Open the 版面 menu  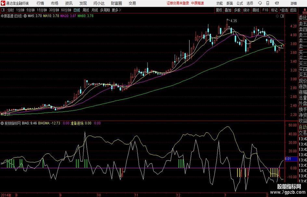tap(230, 3)
